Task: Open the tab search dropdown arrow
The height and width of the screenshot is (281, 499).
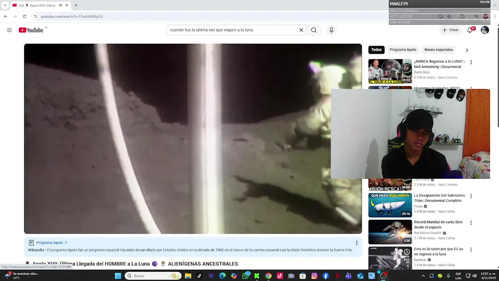Action: (x=5, y=5)
